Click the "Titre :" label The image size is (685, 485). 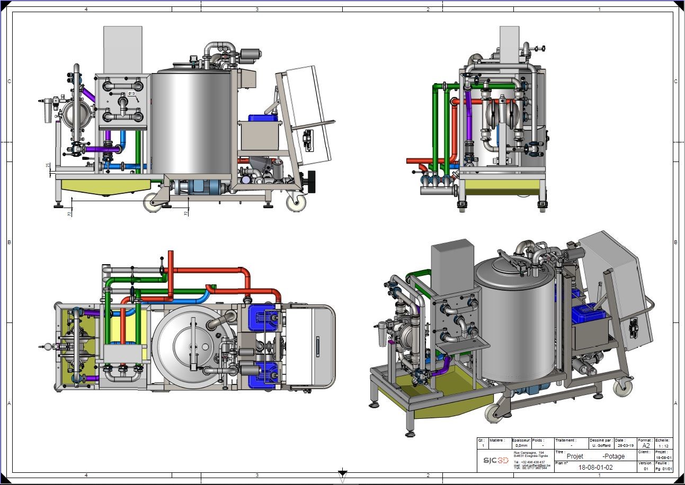pos(560,452)
